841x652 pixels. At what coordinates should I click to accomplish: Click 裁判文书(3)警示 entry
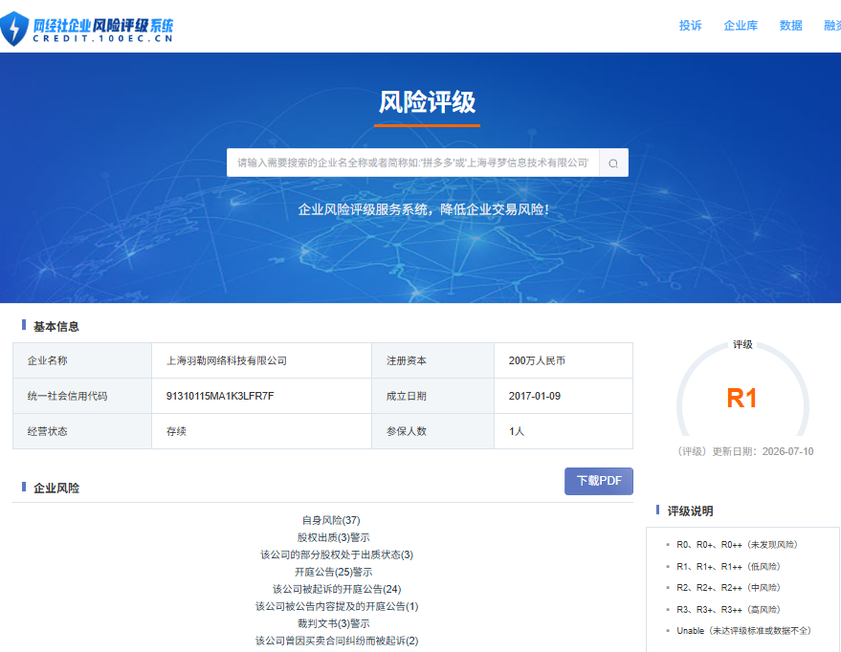click(334, 623)
